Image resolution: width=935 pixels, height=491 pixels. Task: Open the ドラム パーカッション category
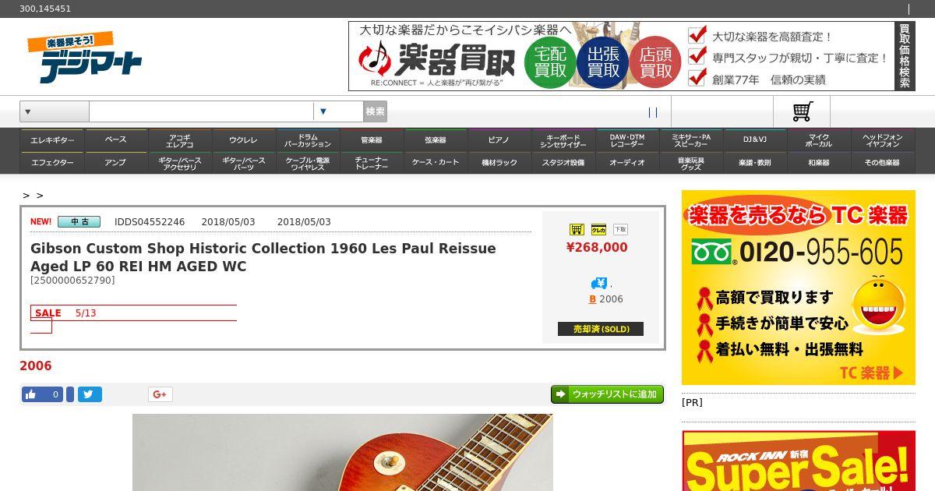(308, 140)
